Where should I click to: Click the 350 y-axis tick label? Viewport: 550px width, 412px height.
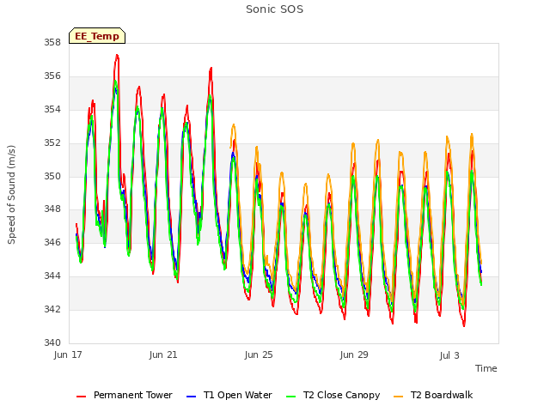click(52, 176)
